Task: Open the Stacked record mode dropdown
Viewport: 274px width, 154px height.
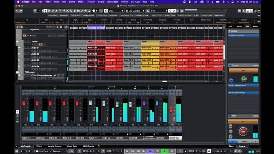Action: [x=59, y=151]
